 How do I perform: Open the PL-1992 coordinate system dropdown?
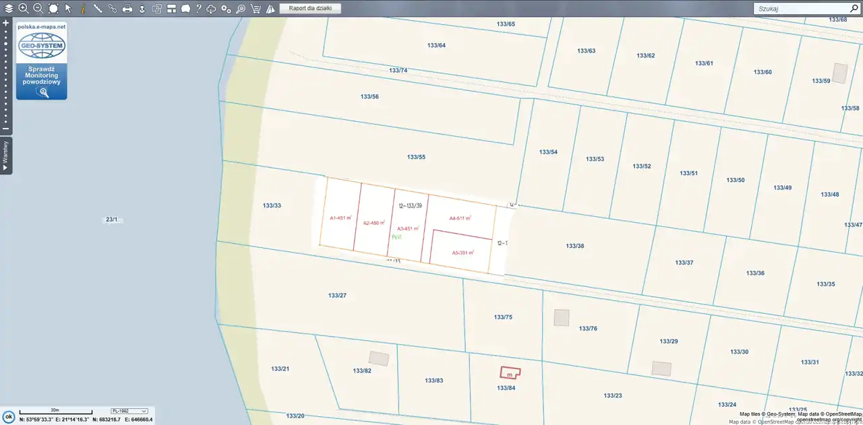tap(129, 411)
